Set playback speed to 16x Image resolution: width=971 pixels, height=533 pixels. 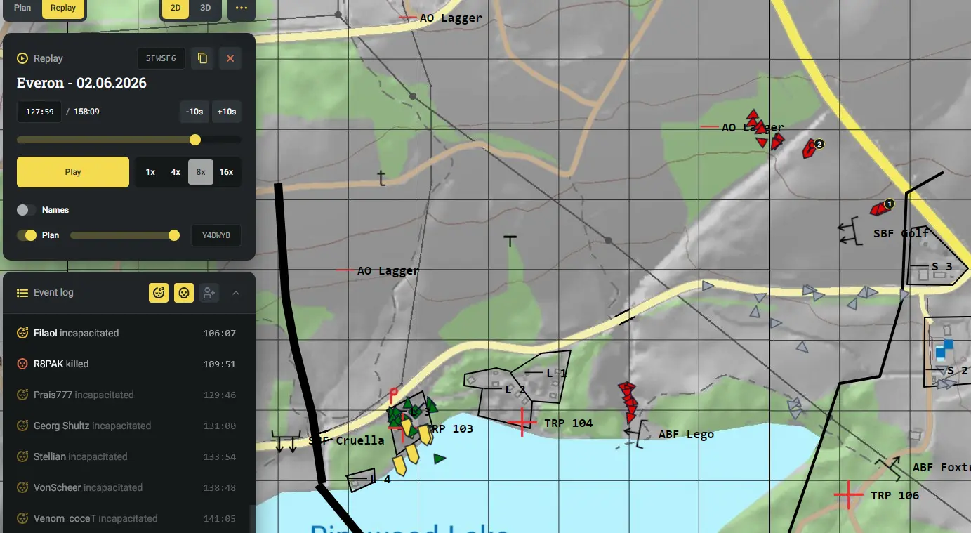click(226, 172)
